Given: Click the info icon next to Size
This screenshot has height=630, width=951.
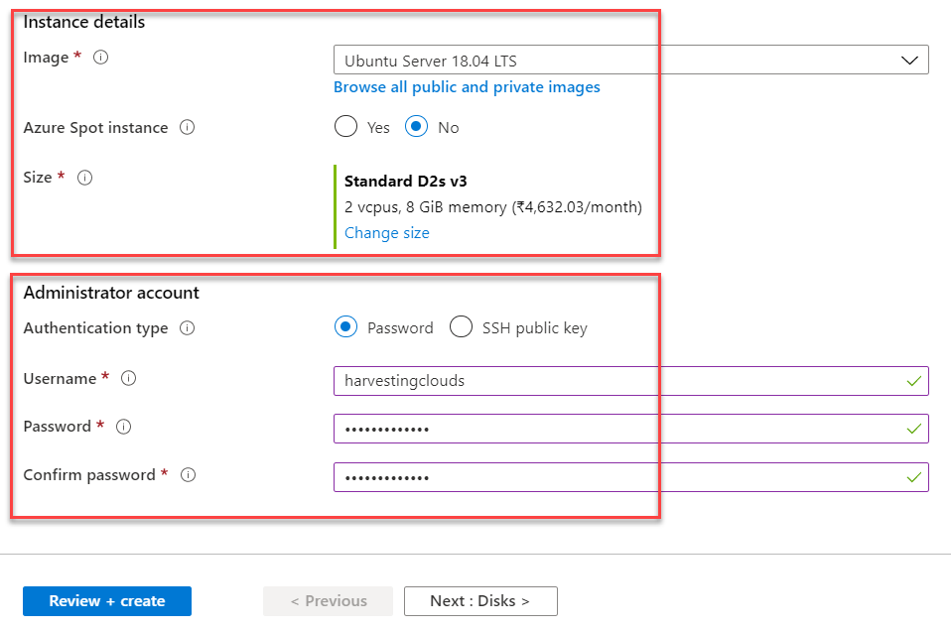Looking at the screenshot, I should coord(85,178).
